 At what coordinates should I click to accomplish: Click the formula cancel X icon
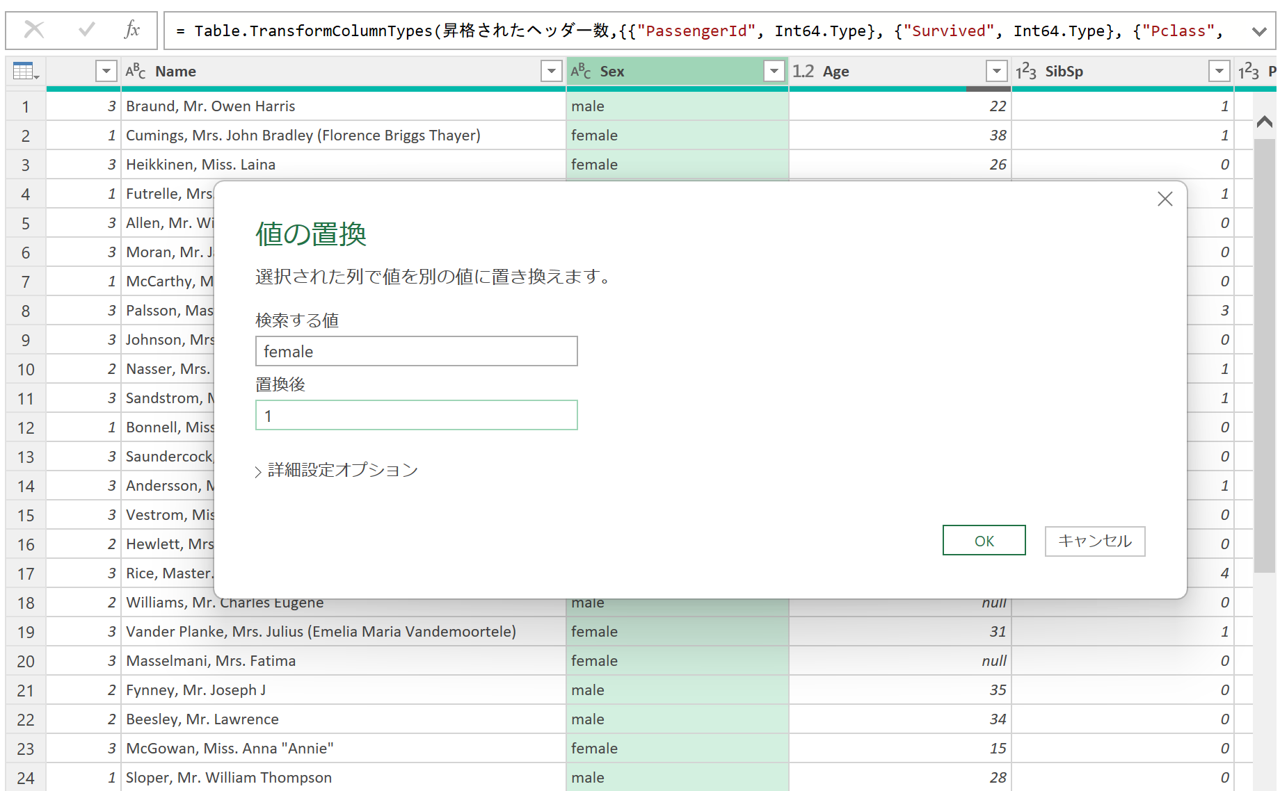(x=34, y=30)
